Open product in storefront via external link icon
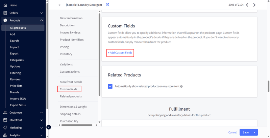Viewport: 270px width, 138px height. pos(107,5)
